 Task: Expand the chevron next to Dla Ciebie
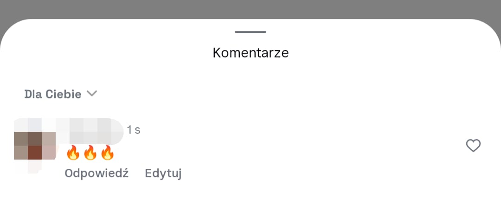[92, 94]
